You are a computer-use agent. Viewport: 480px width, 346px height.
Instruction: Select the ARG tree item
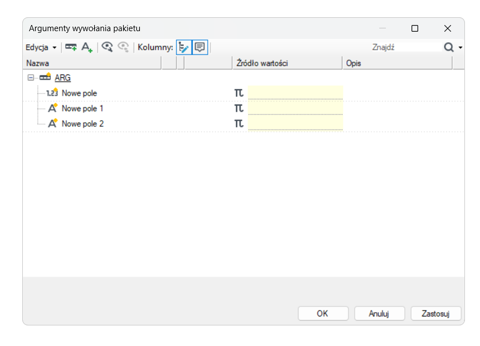point(63,78)
